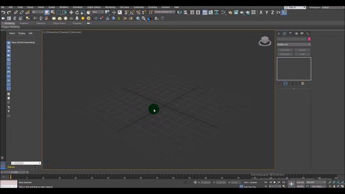Open the Create menu
The width and height of the screenshot is (345, 194).
click(52, 7)
